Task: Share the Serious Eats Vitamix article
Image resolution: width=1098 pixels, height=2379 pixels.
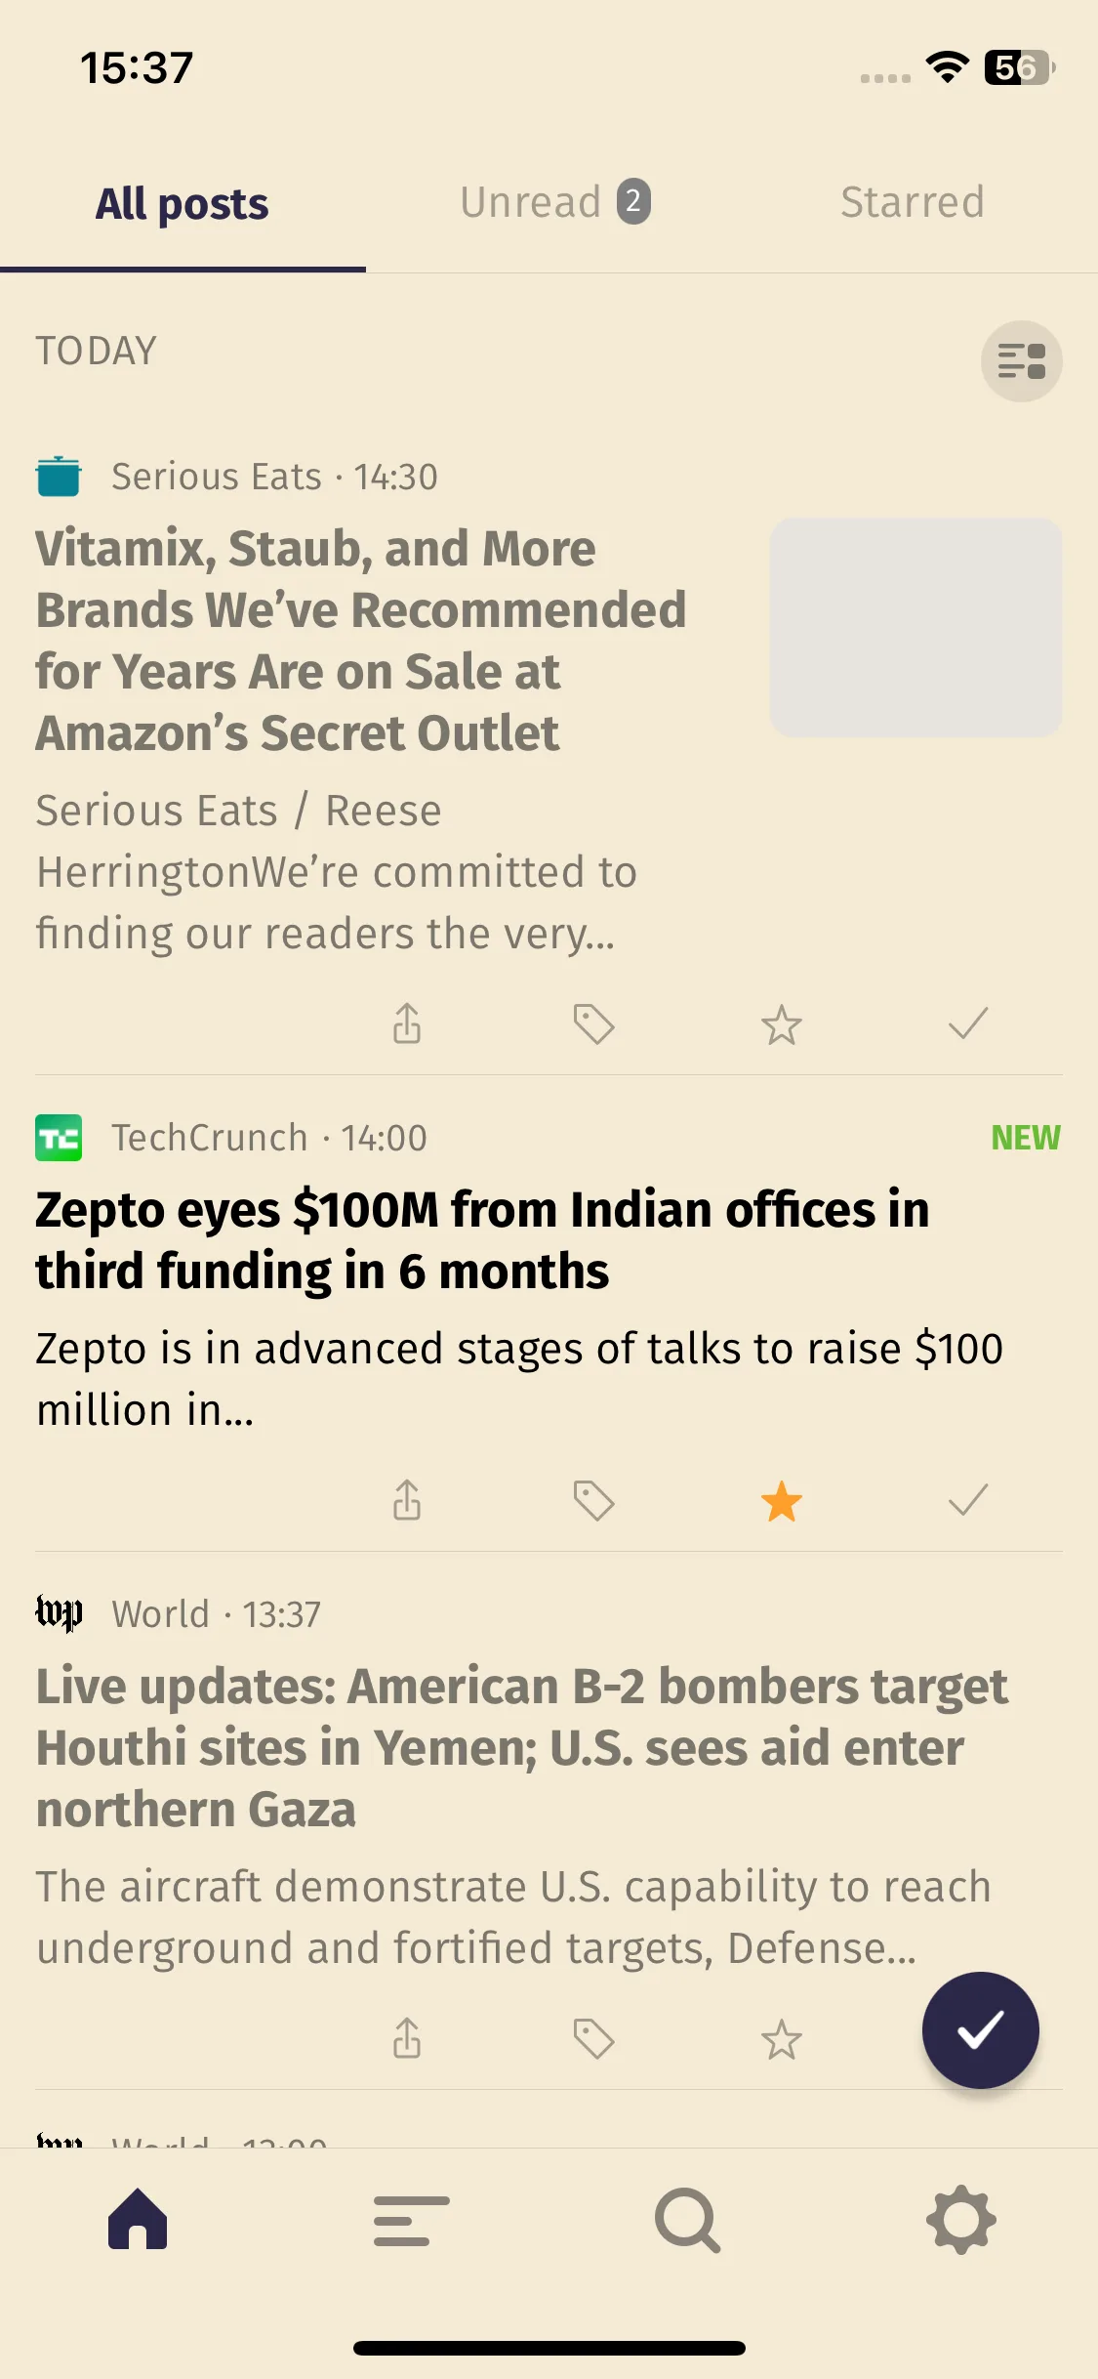Action: coord(407,1023)
